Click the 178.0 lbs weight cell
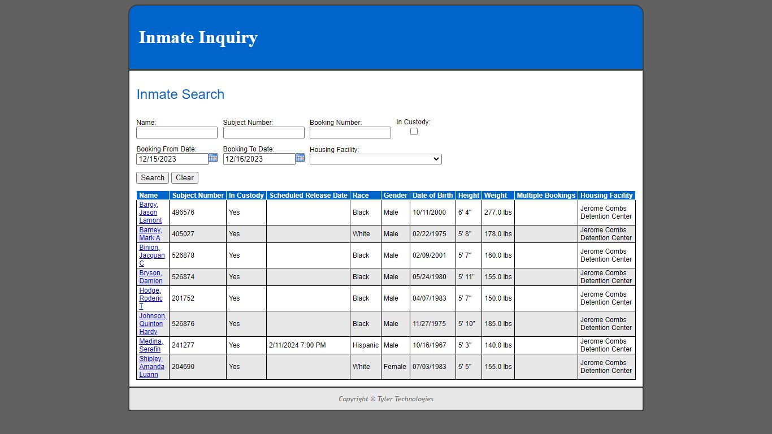The image size is (772, 434). pyautogui.click(x=498, y=234)
